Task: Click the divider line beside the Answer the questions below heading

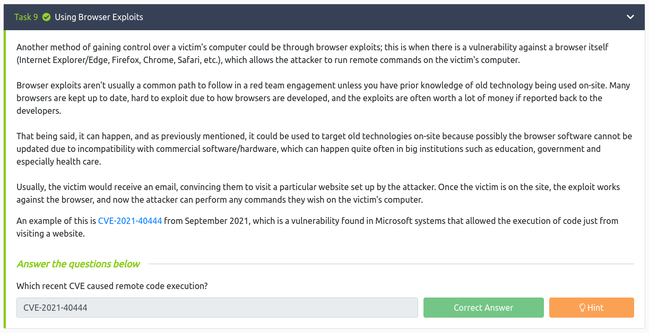Action: [x=391, y=264]
